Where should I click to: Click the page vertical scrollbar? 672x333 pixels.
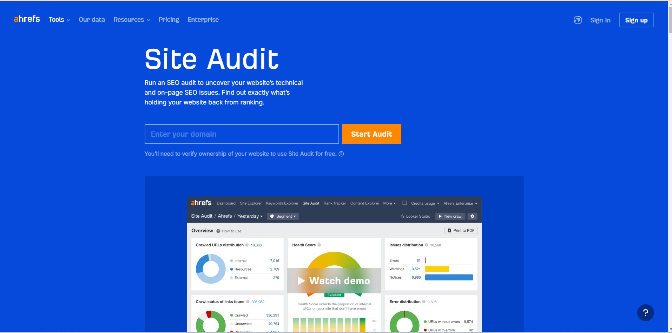pos(670,20)
